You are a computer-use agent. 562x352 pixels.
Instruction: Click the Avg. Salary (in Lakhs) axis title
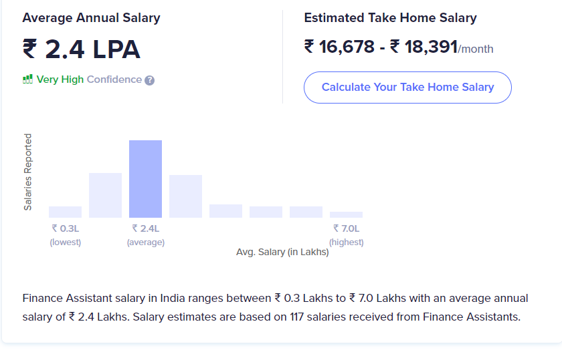282,252
